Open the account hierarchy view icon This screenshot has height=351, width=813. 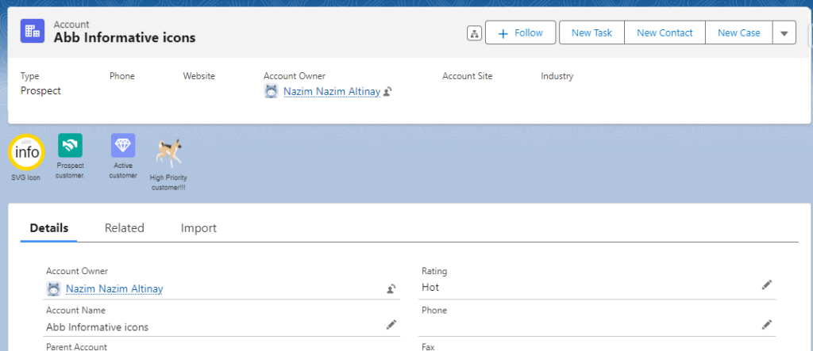[474, 33]
